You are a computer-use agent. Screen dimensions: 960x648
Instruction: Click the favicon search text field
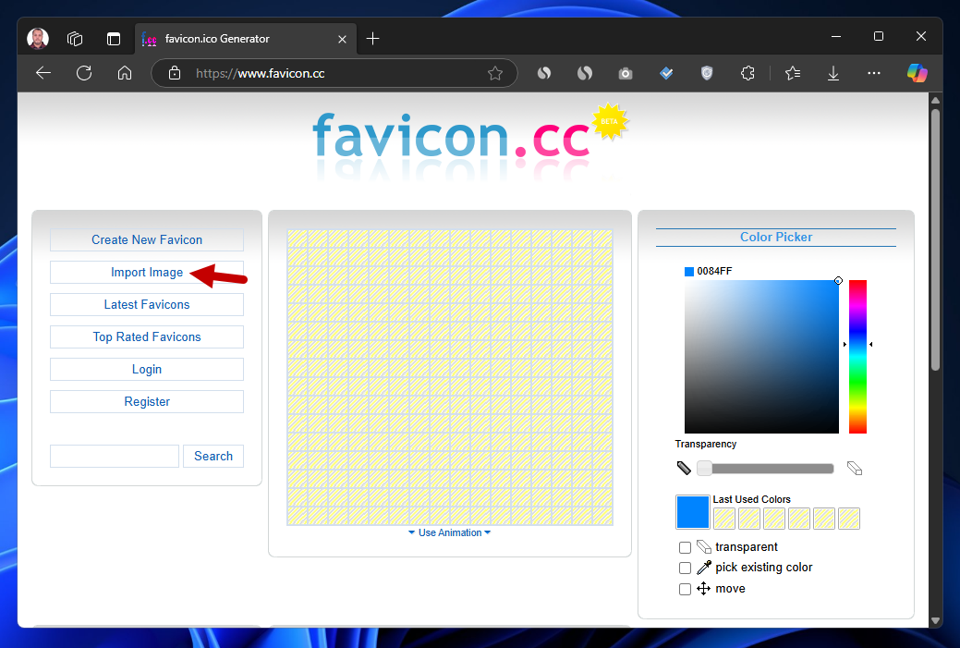115,457
